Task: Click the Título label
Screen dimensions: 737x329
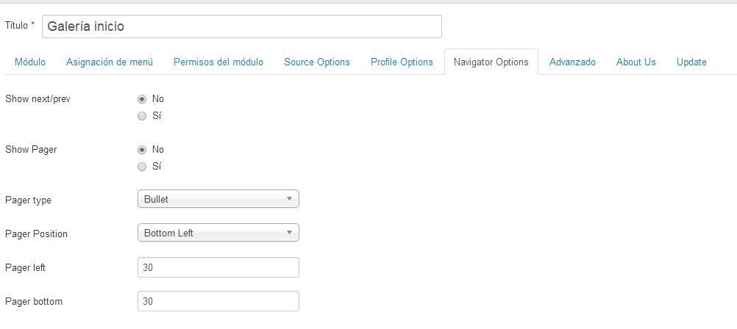Action: [20, 26]
